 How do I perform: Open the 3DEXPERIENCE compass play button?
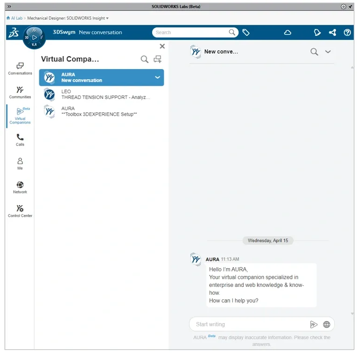click(x=35, y=37)
